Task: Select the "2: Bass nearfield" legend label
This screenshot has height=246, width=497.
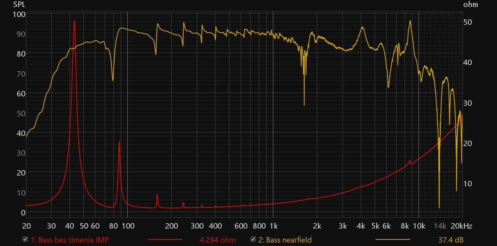Action: [285, 240]
